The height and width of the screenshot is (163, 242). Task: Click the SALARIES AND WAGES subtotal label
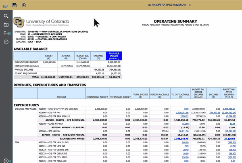click(72, 139)
